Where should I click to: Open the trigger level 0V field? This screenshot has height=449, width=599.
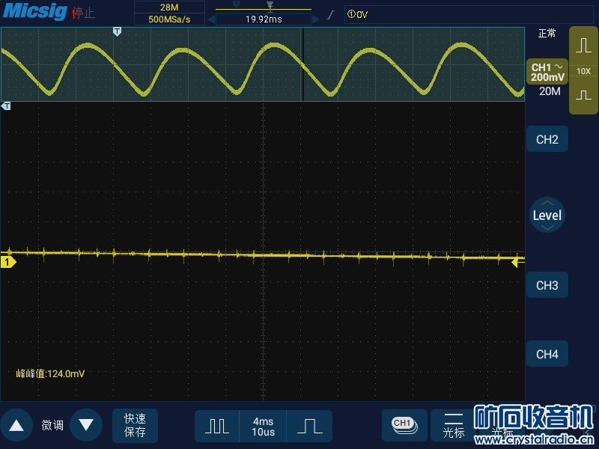point(469,14)
